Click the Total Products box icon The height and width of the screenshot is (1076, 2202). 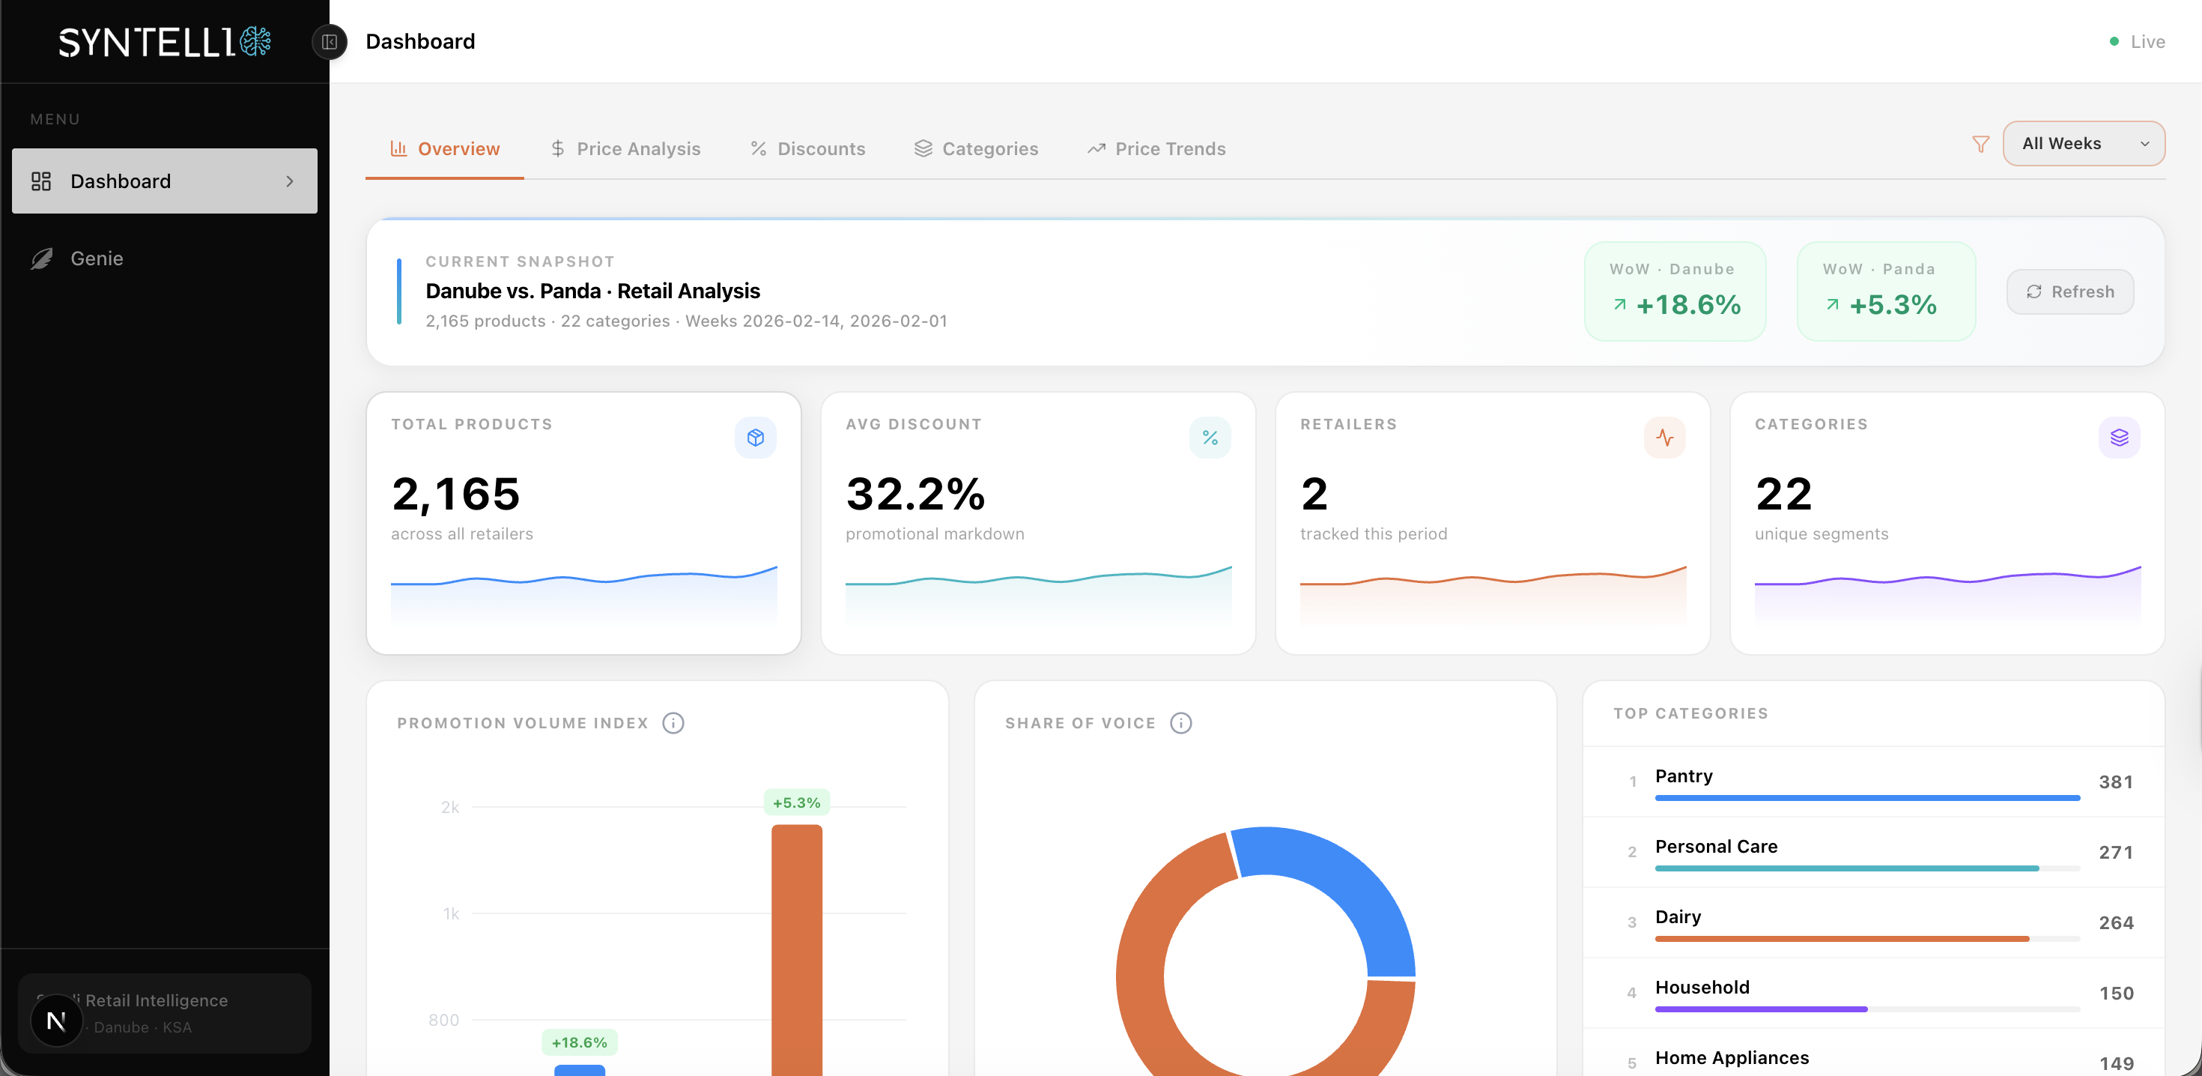click(x=755, y=438)
